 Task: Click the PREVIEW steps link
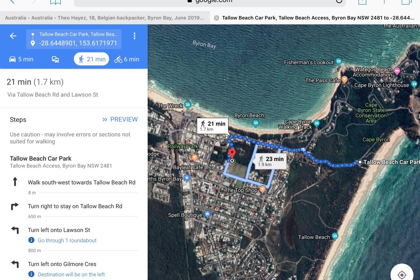pos(120,119)
